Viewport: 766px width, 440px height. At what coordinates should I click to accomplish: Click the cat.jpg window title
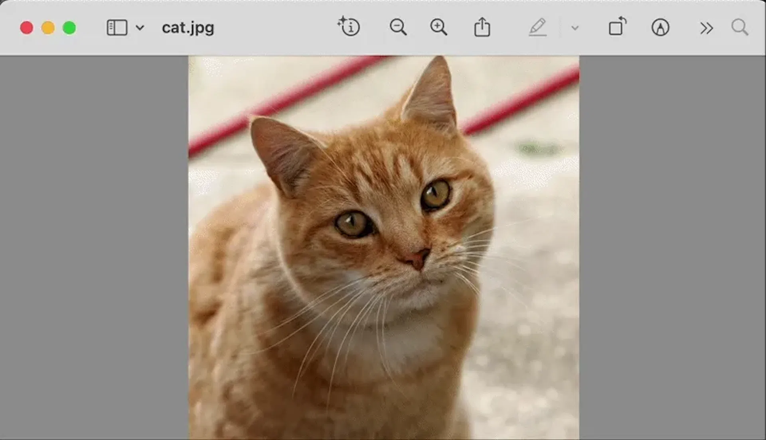click(x=188, y=28)
